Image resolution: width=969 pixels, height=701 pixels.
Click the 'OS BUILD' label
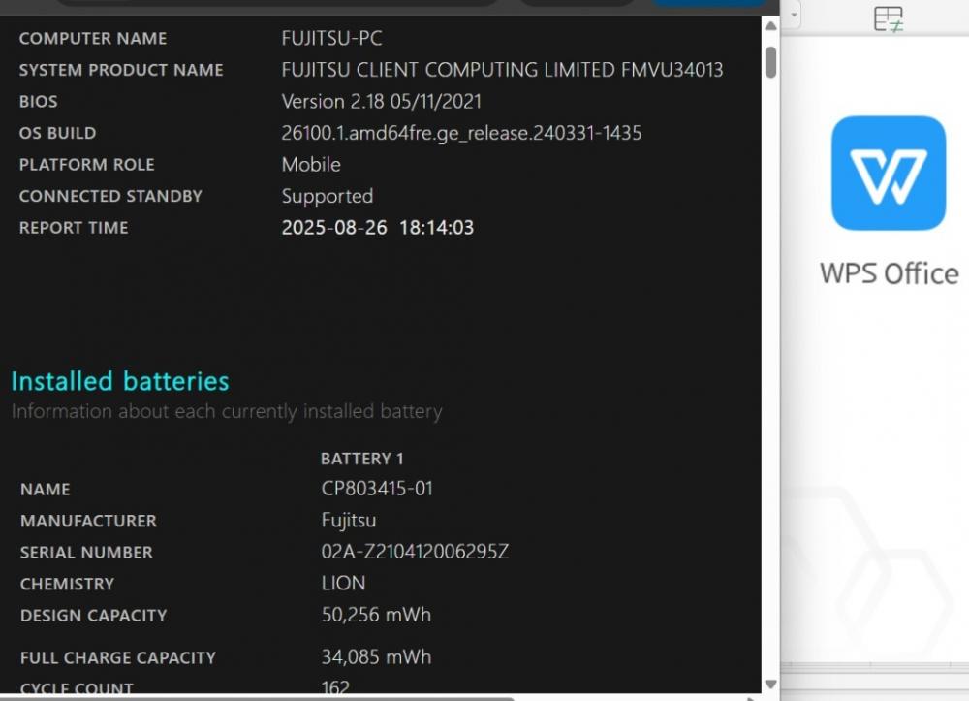point(57,133)
